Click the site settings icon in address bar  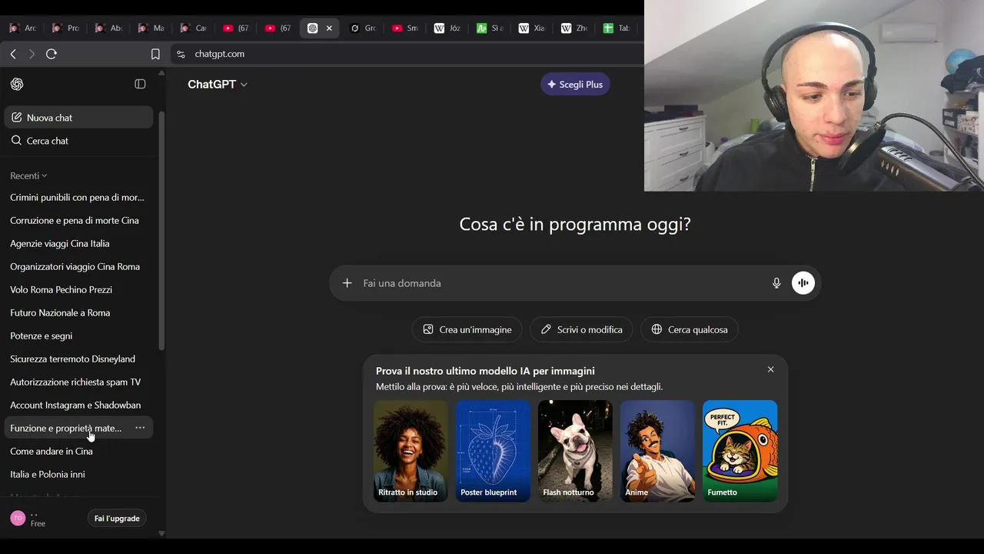tap(181, 54)
